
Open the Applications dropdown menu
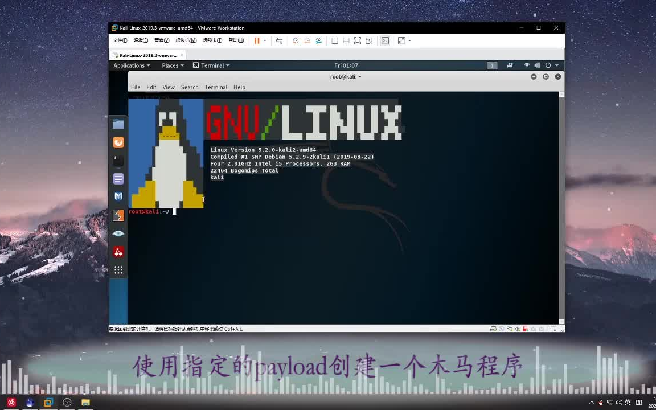(x=130, y=65)
